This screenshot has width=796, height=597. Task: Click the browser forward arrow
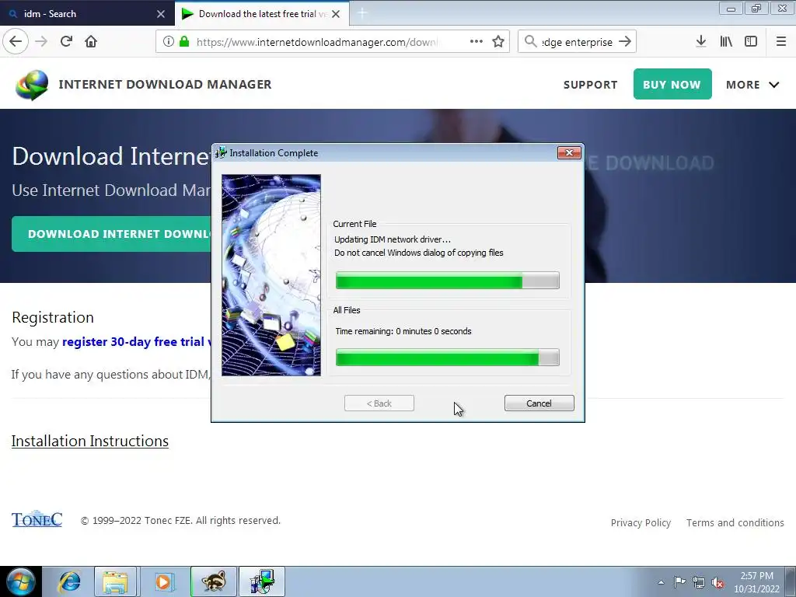pos(41,42)
